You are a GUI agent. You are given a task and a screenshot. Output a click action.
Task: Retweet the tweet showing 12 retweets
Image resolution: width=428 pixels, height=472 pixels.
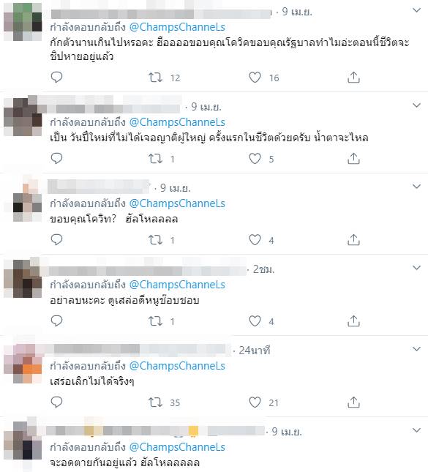[155, 78]
